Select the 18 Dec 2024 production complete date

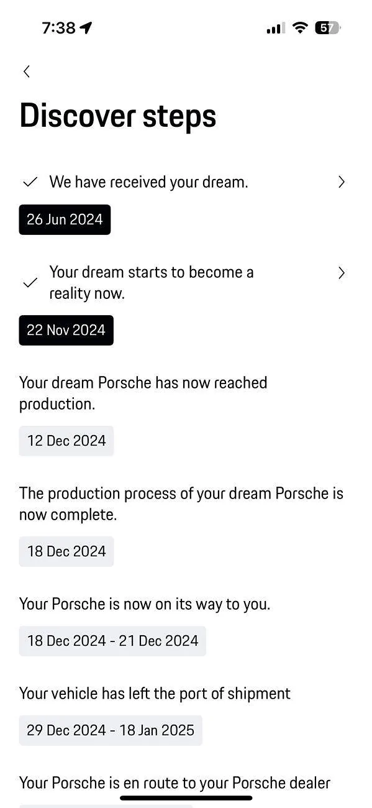click(66, 551)
